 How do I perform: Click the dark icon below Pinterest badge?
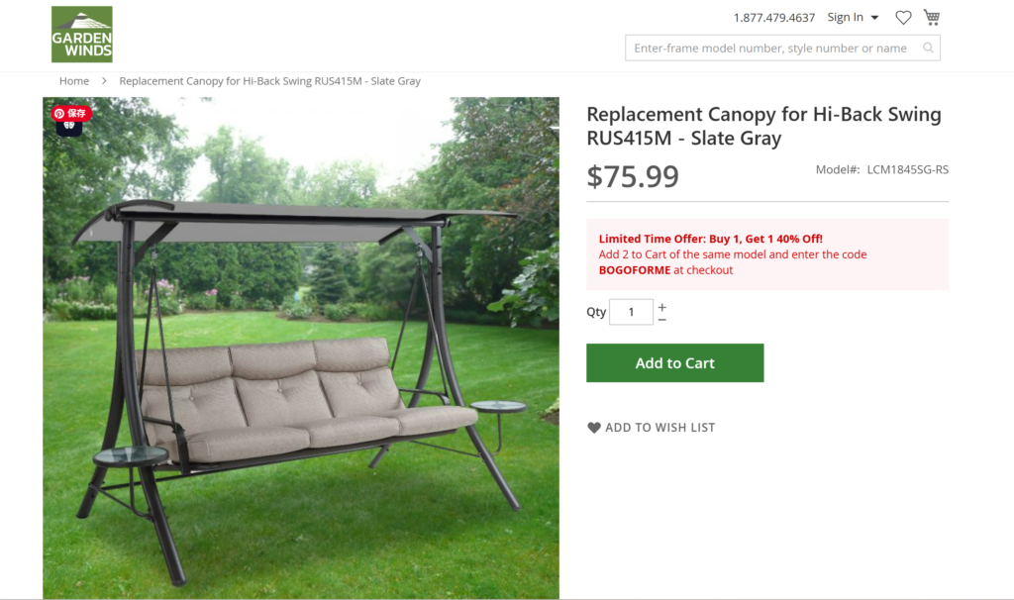(x=69, y=128)
